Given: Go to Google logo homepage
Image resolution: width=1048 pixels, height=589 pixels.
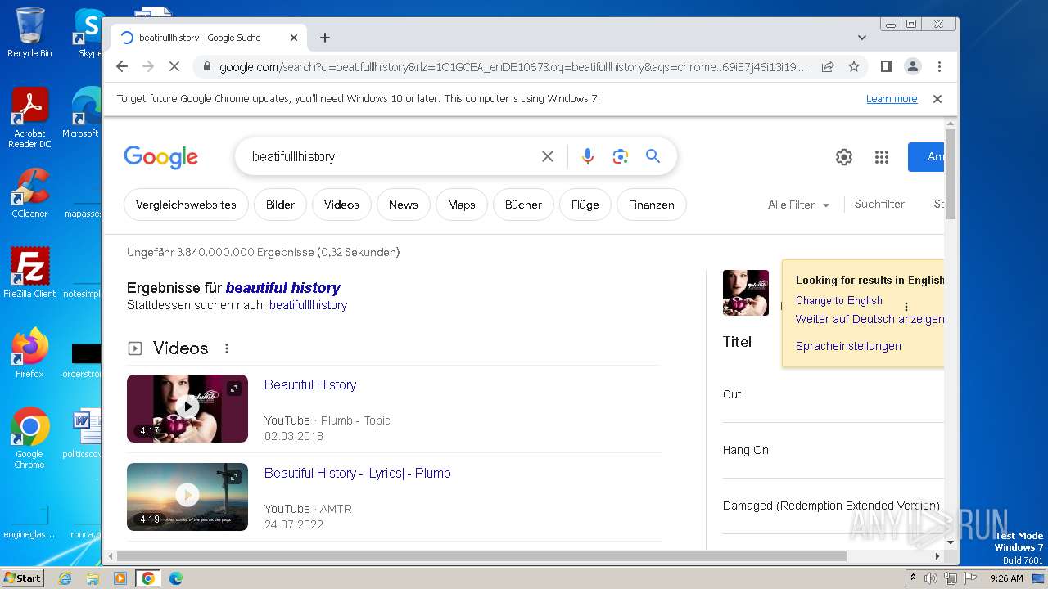Looking at the screenshot, I should point(161,156).
